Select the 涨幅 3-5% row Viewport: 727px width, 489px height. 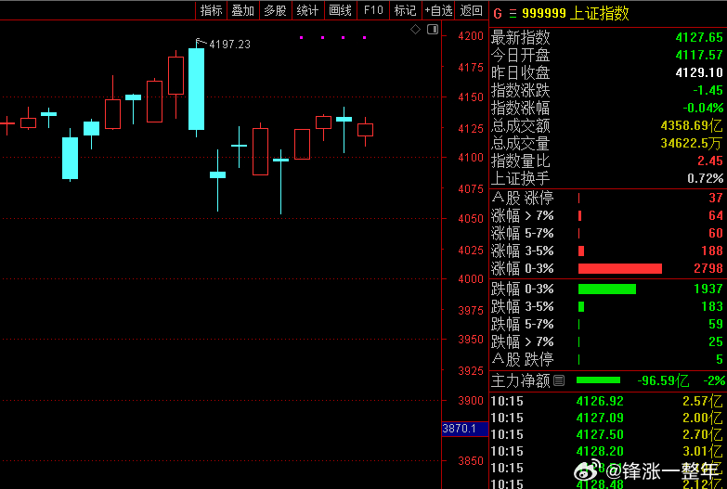(606, 251)
